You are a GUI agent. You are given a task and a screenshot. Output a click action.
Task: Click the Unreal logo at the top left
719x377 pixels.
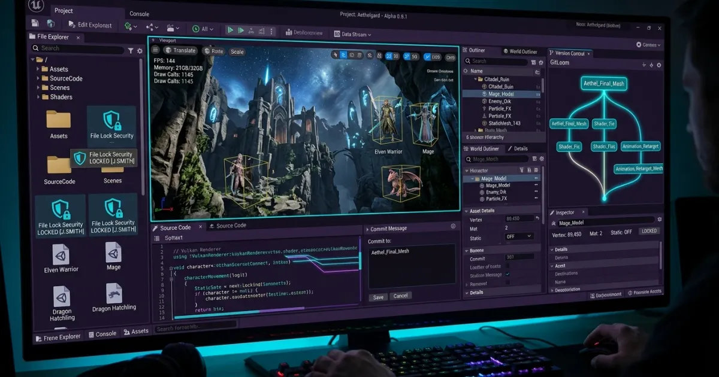[35, 7]
